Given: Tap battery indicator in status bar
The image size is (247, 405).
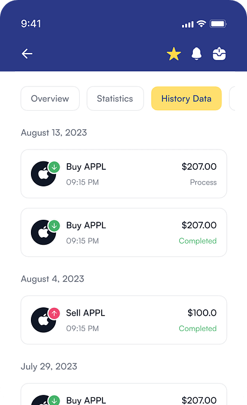Looking at the screenshot, I should tap(218, 24).
